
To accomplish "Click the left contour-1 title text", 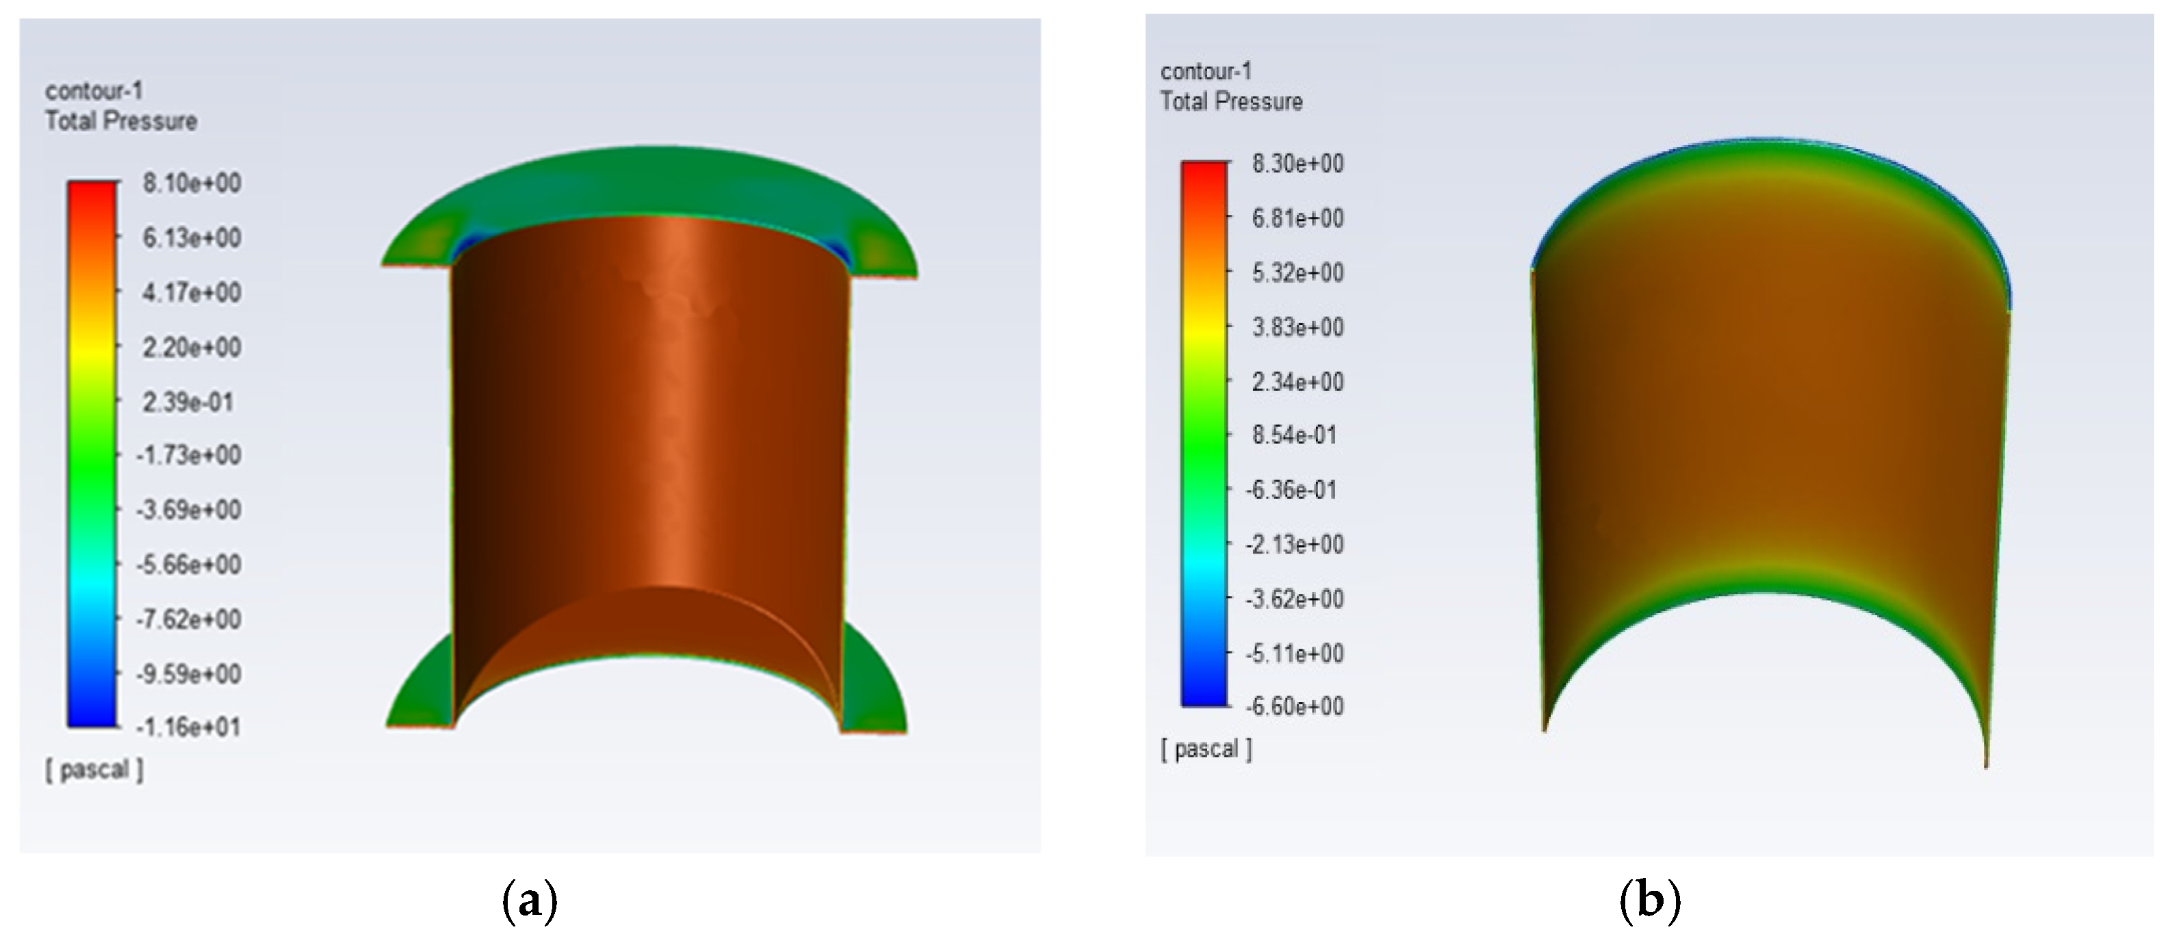I will (94, 90).
